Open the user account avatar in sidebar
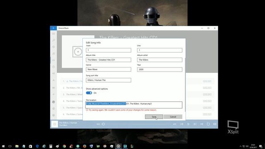The height and width of the screenshot is (149, 265). (53, 102)
